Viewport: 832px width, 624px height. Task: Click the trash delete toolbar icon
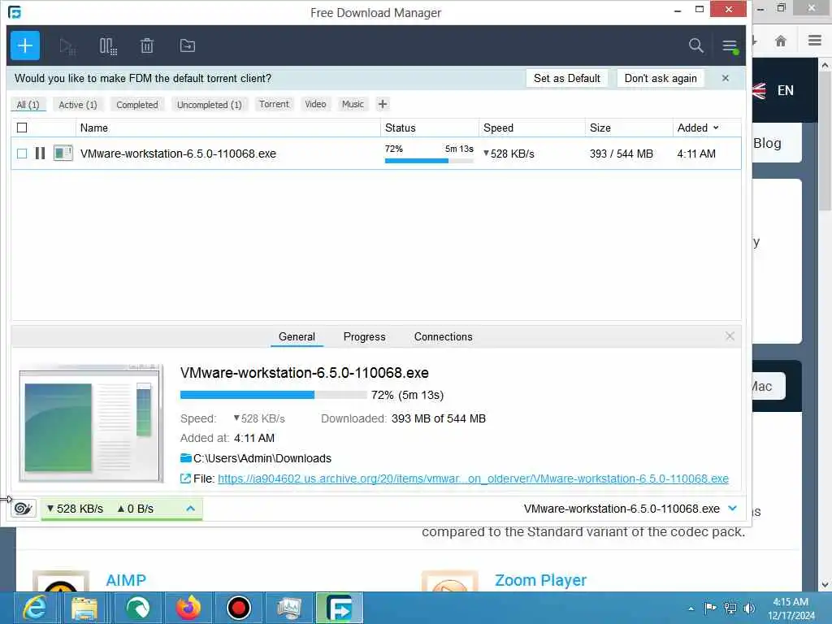click(x=147, y=45)
